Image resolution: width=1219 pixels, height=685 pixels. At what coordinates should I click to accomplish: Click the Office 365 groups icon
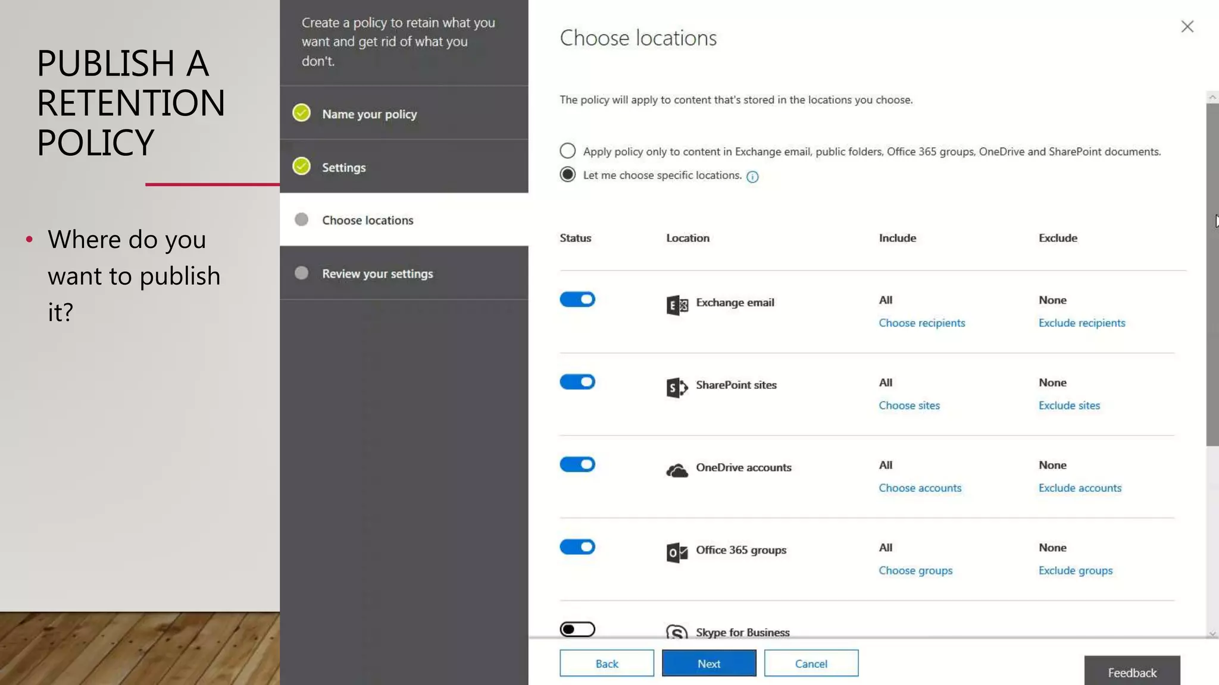[677, 552]
